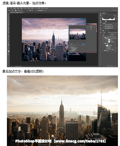Screen dimensions: 120x146
Task: Click add layer mask icon
Action: [x=108, y=66]
